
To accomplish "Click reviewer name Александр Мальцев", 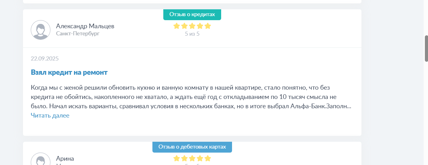I will (85, 26).
